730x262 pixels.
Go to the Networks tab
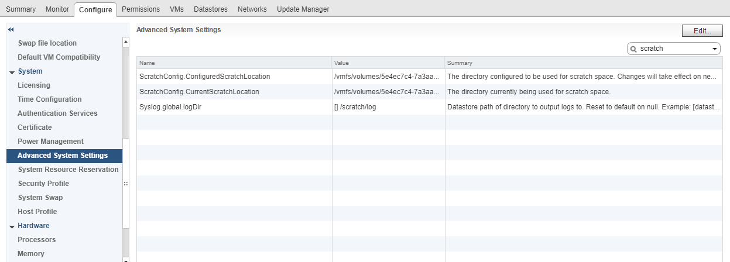(252, 9)
